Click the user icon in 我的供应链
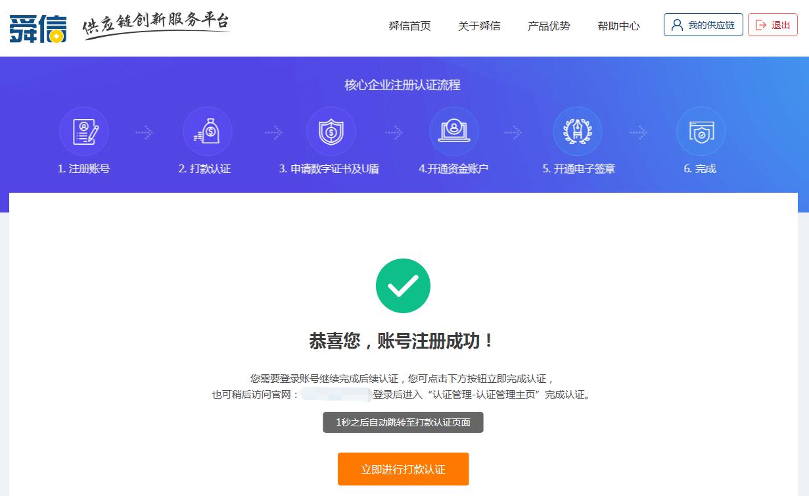 (x=678, y=25)
